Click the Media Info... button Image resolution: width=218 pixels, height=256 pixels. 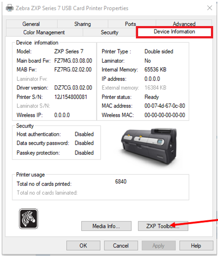click(x=106, y=226)
